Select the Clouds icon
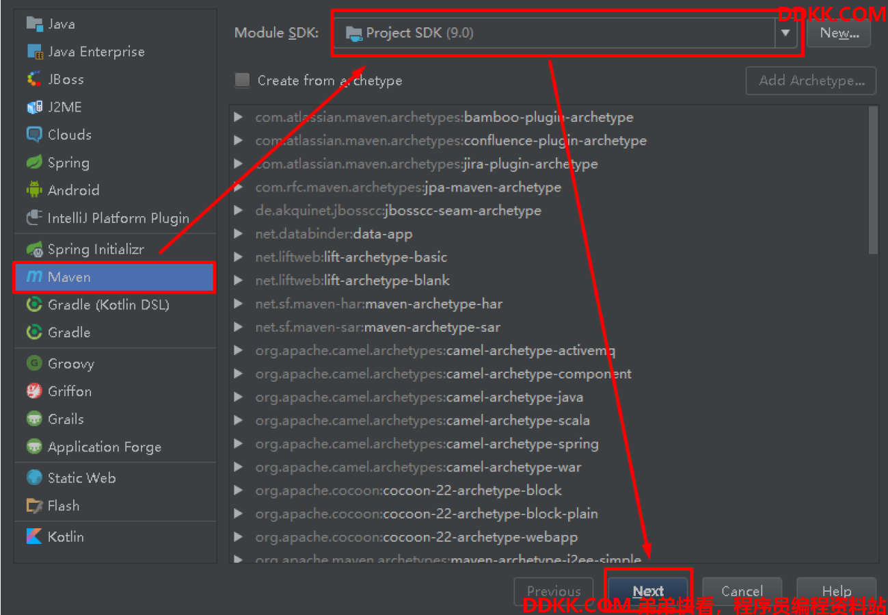 coord(34,135)
